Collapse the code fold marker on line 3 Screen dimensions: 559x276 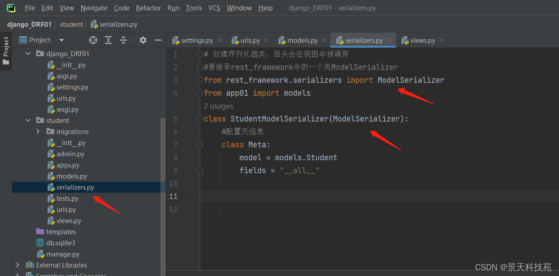point(199,80)
